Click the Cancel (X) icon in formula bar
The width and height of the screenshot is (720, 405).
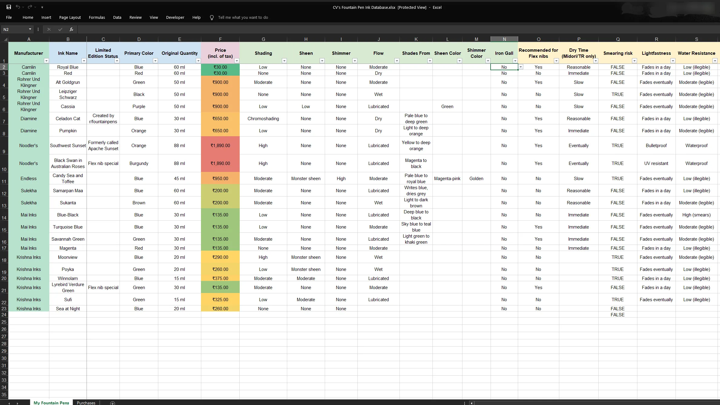pyautogui.click(x=49, y=29)
